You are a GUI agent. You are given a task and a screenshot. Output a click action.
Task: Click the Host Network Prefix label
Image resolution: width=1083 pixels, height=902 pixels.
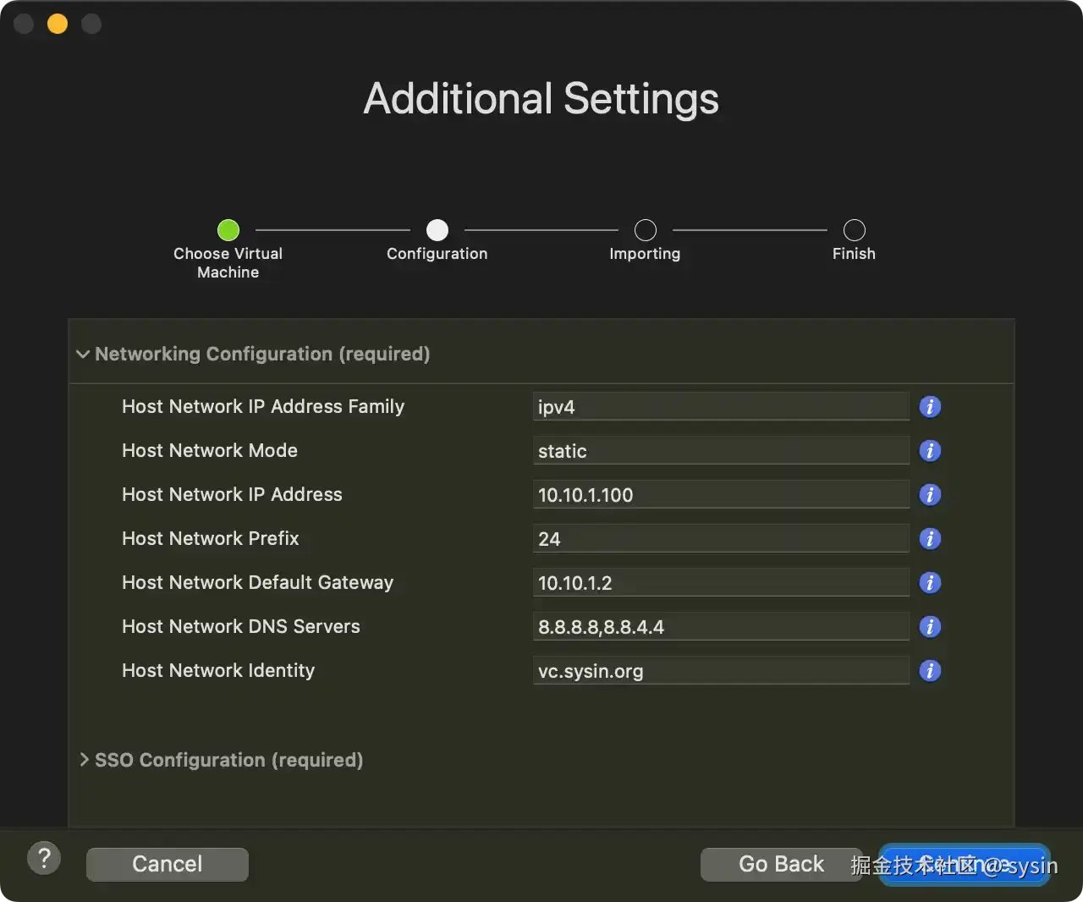click(211, 539)
